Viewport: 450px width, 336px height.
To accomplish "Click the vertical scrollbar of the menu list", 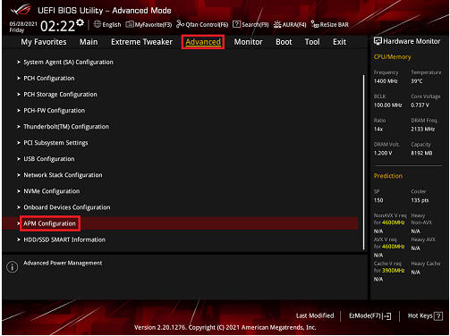I will click(363, 163).
